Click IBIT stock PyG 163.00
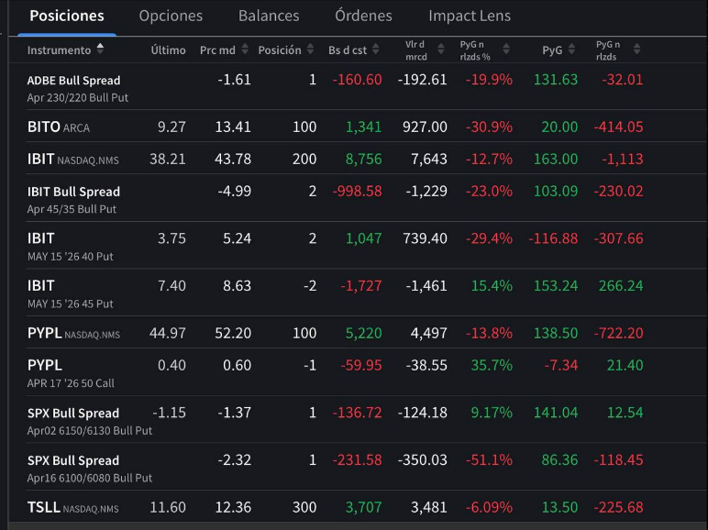This screenshot has height=530, width=708. click(x=556, y=159)
